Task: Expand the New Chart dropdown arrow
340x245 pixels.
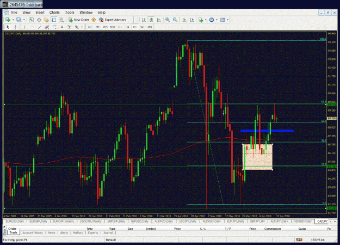Action: (13, 20)
